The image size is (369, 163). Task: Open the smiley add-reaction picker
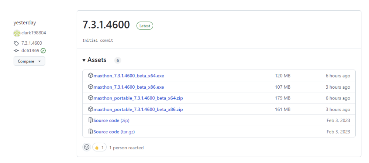(87, 147)
